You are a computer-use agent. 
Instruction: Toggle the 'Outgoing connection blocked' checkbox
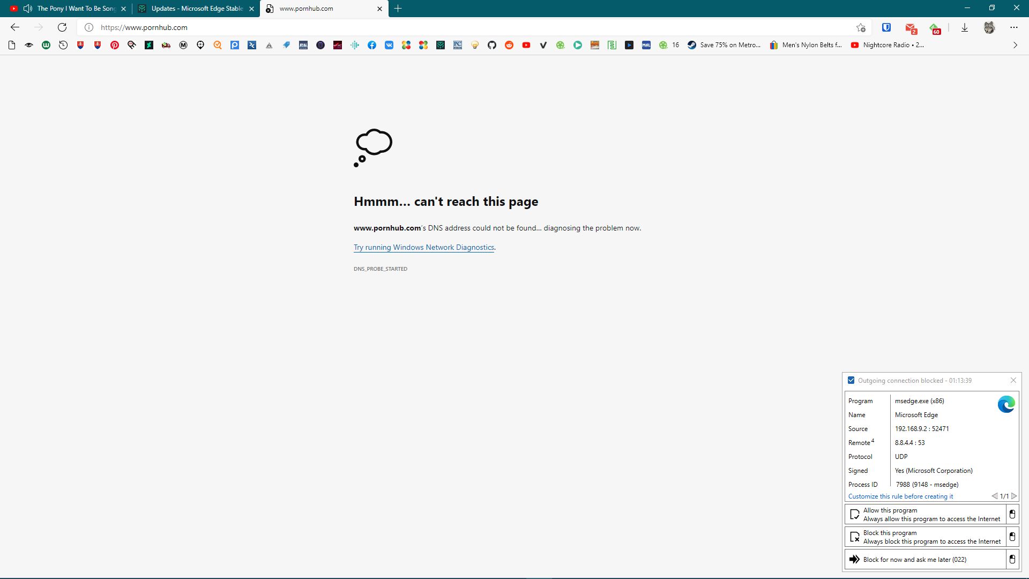click(851, 380)
